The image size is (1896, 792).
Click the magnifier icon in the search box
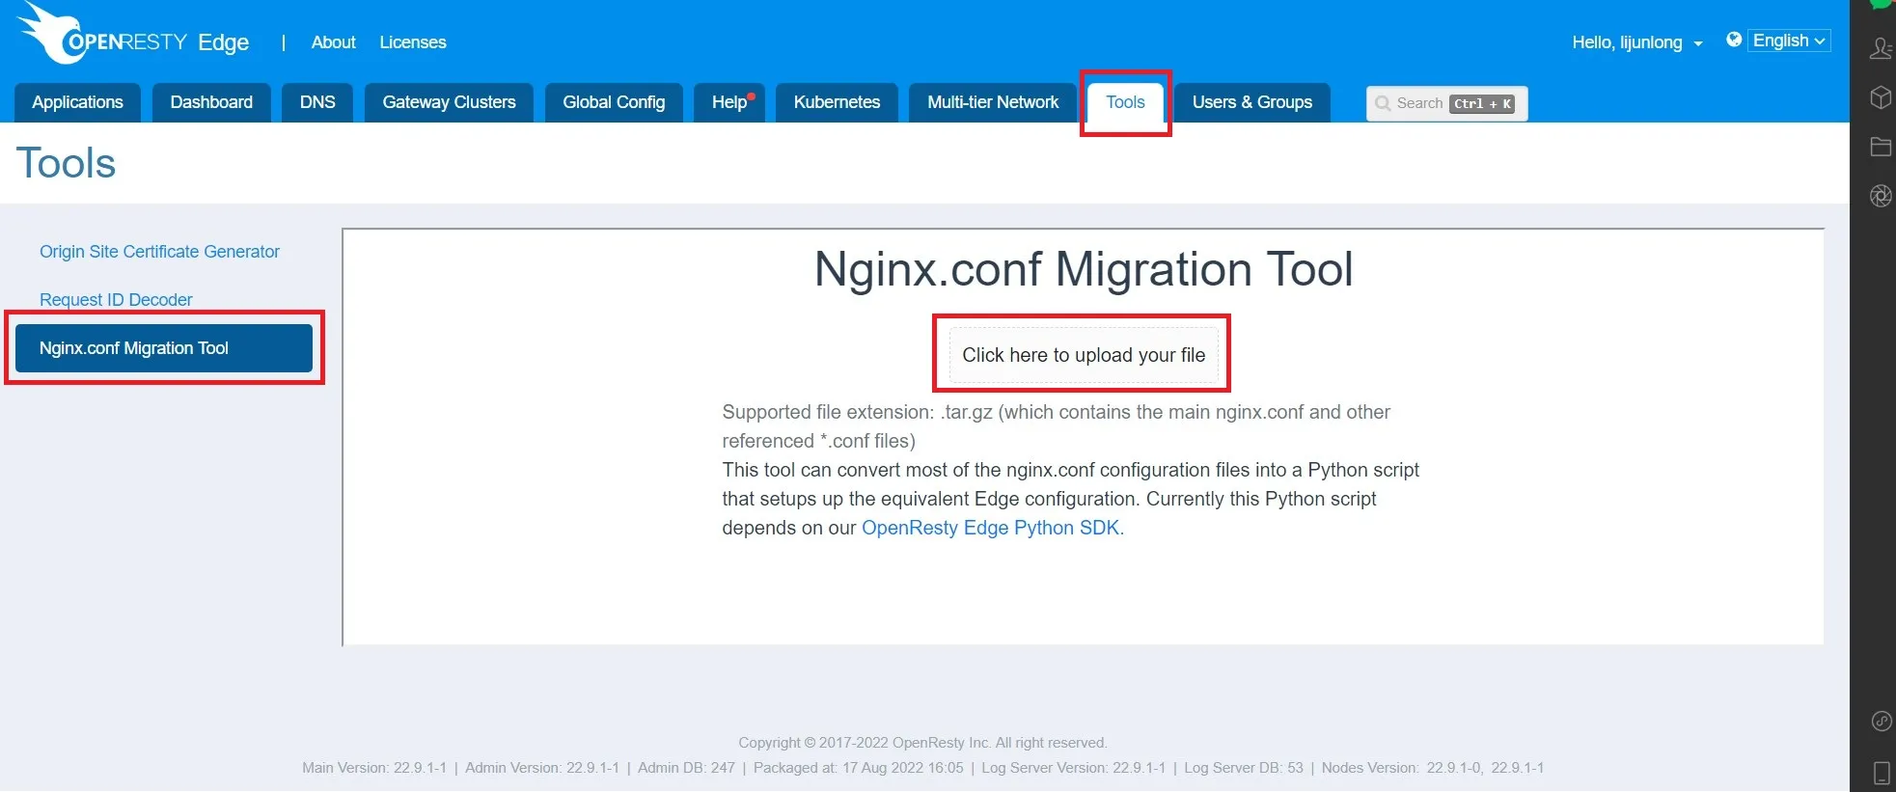[1383, 103]
